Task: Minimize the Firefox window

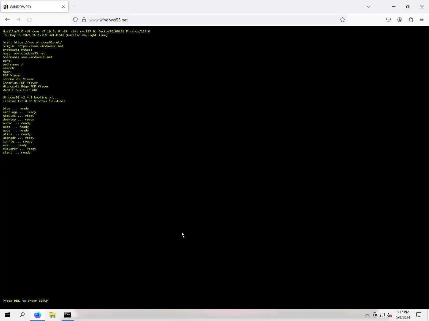Action: click(x=394, y=7)
